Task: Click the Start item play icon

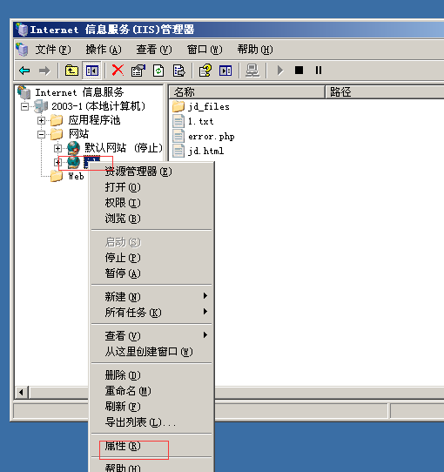Action: coord(280,71)
